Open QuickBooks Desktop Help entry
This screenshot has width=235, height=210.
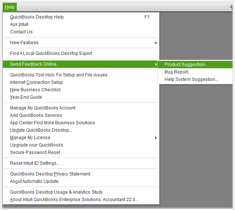[x=81, y=17]
